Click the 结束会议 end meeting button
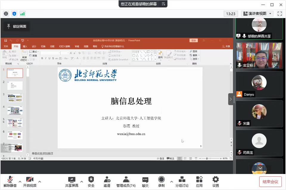286x190 pixels. pos(270,181)
